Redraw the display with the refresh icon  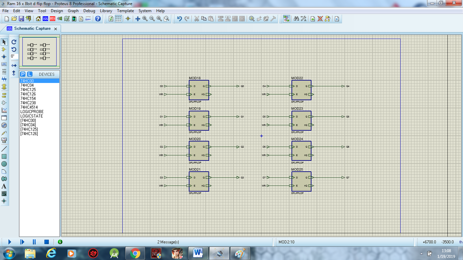coord(111,19)
